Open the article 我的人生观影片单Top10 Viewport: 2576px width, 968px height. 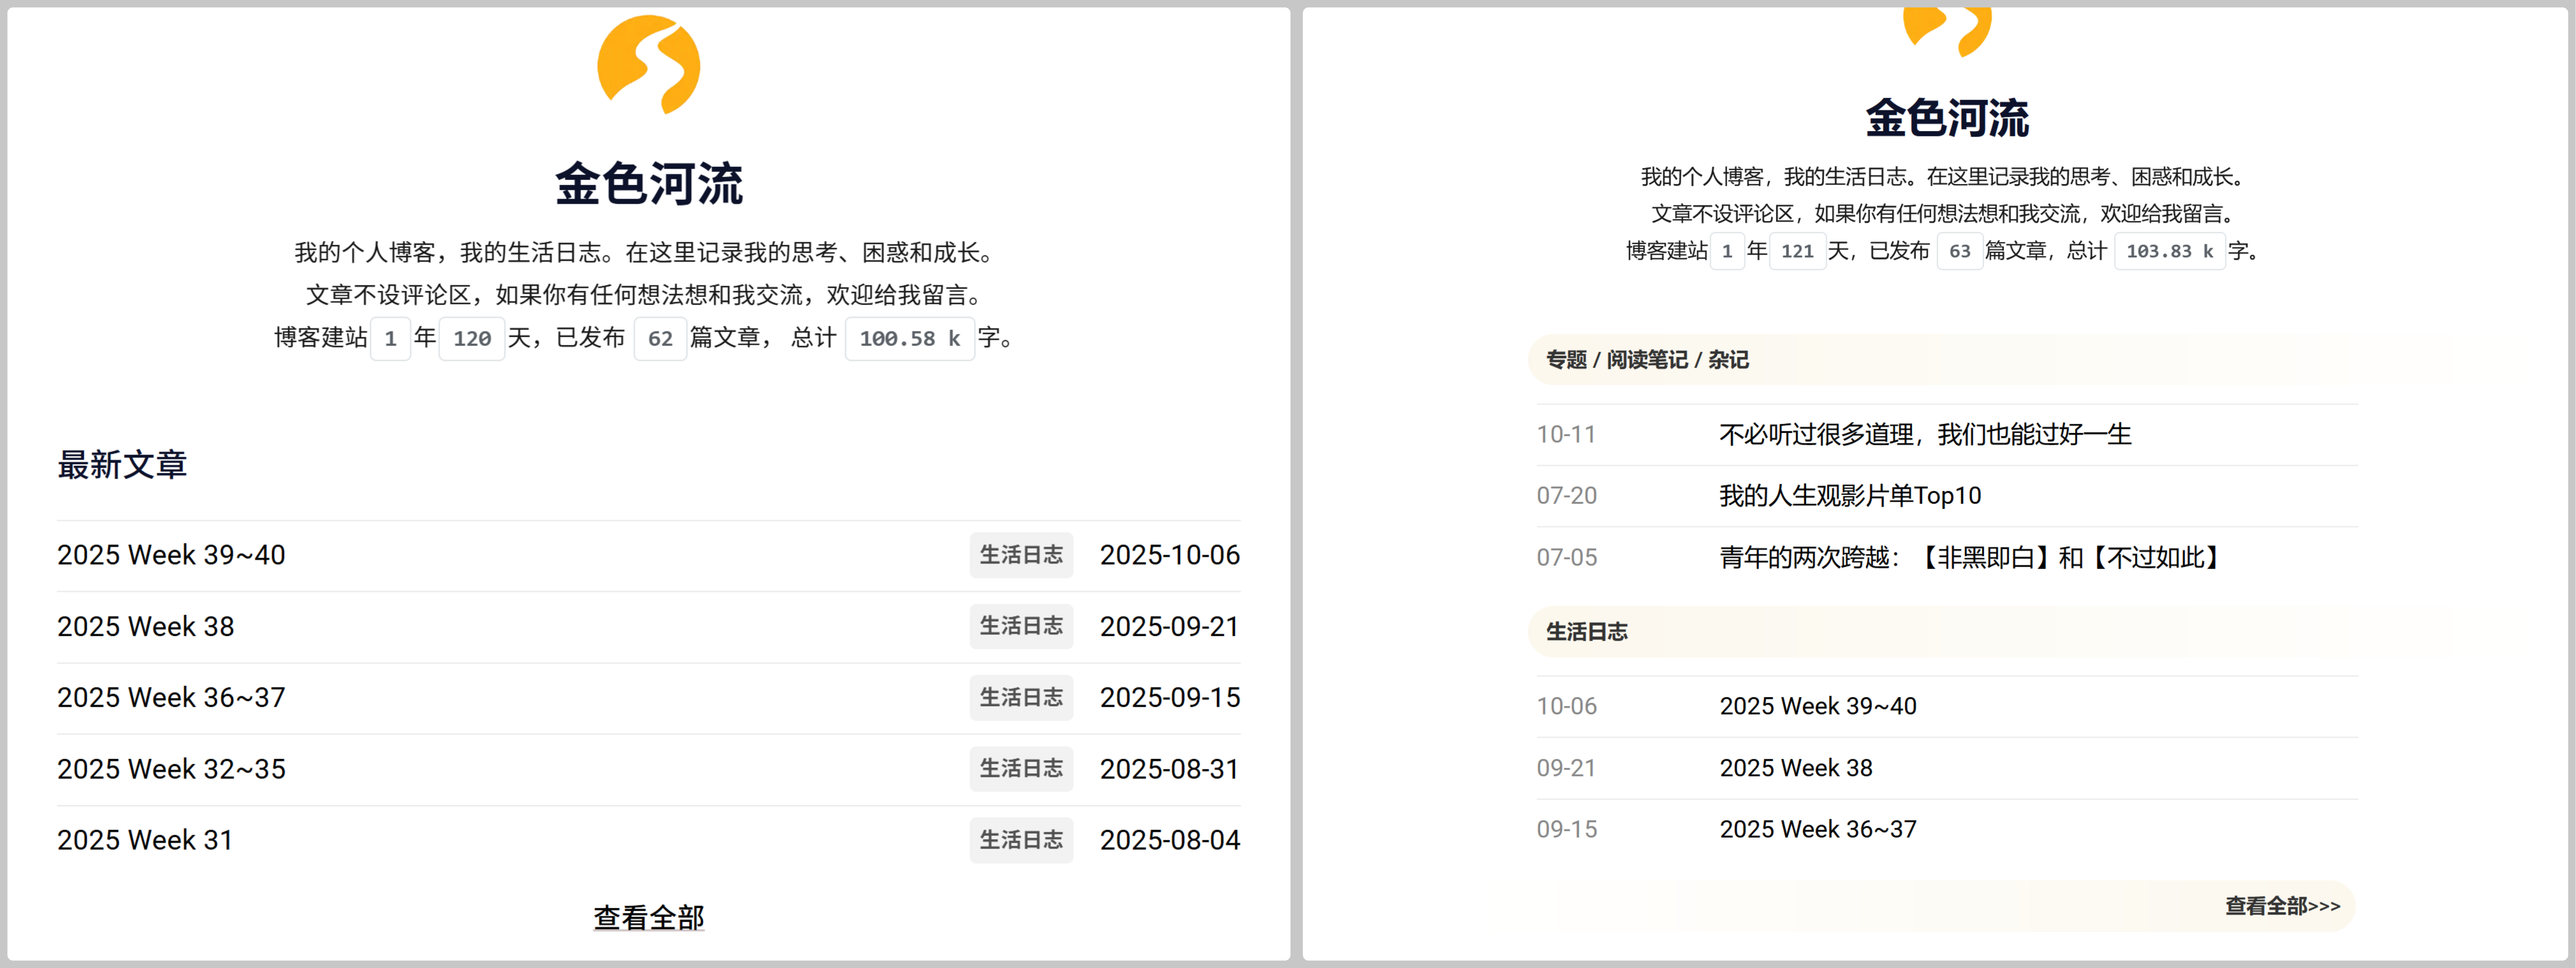[x=1850, y=496]
